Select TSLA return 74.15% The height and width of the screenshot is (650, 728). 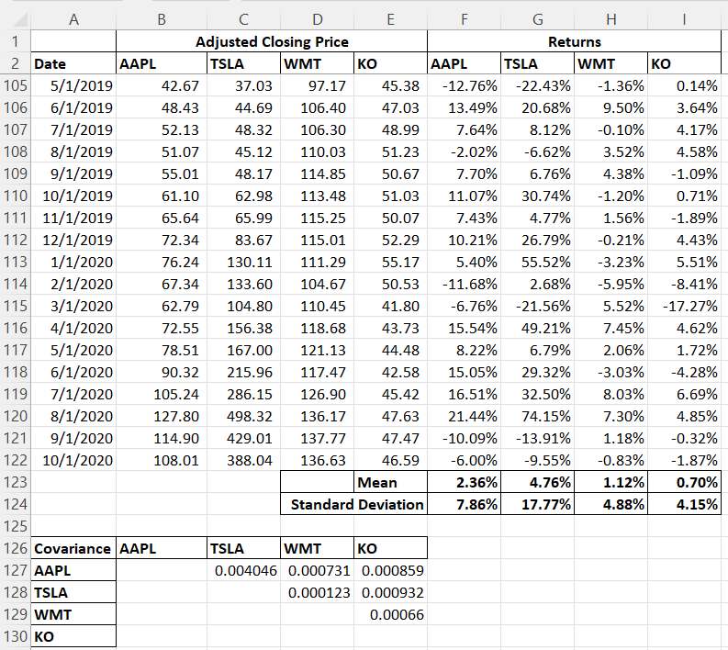(538, 416)
